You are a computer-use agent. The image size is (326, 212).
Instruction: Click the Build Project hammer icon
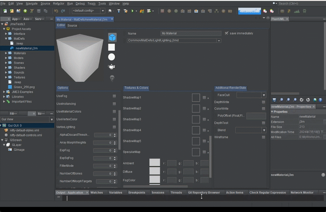(119, 11)
